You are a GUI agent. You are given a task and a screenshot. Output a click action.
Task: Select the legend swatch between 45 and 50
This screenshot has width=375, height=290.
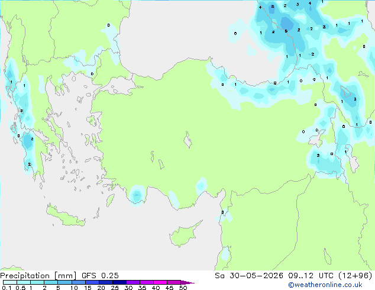pos(174,282)
